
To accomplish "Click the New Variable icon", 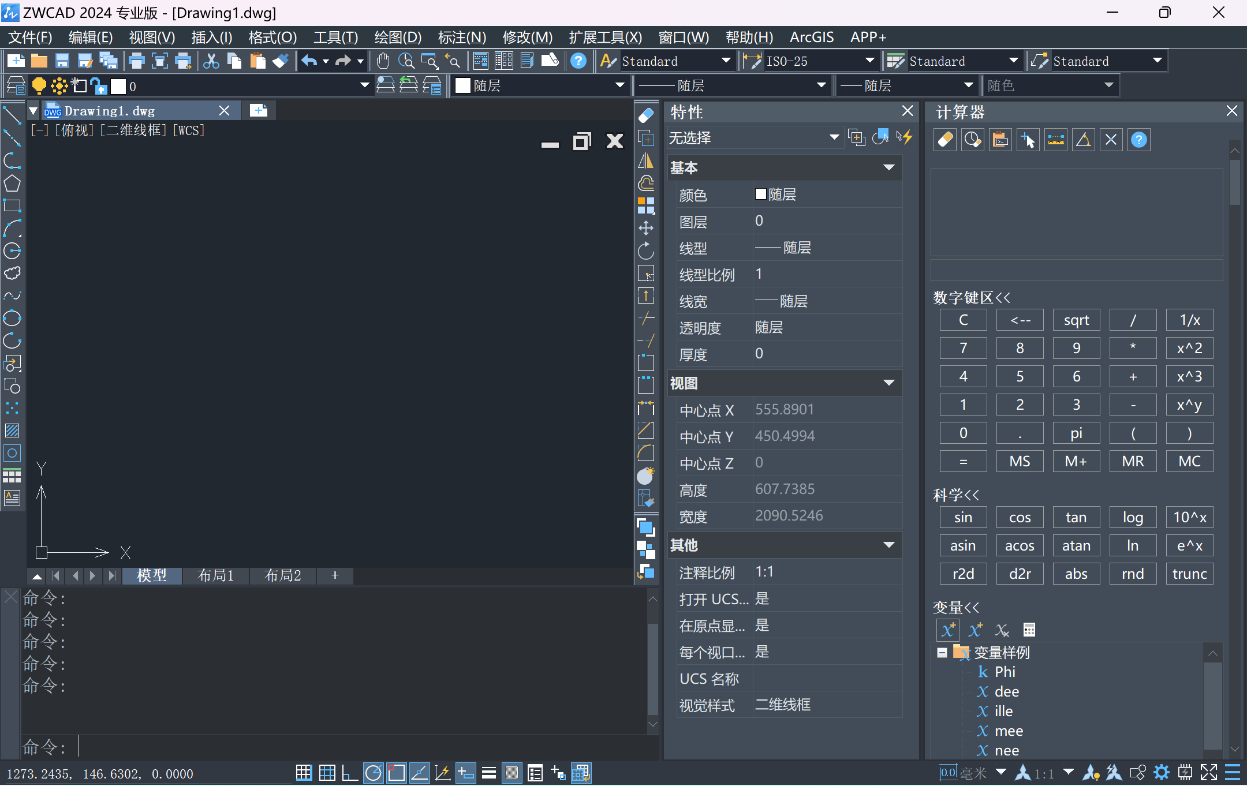I will click(x=947, y=630).
